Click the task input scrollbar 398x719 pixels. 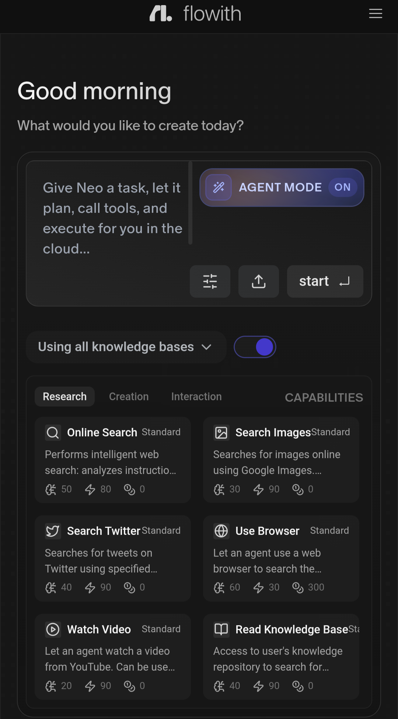click(190, 203)
